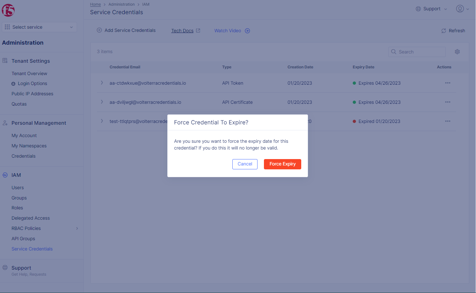The width and height of the screenshot is (476, 293).
Task: Click the Refresh icon above the table
Action: [443, 30]
